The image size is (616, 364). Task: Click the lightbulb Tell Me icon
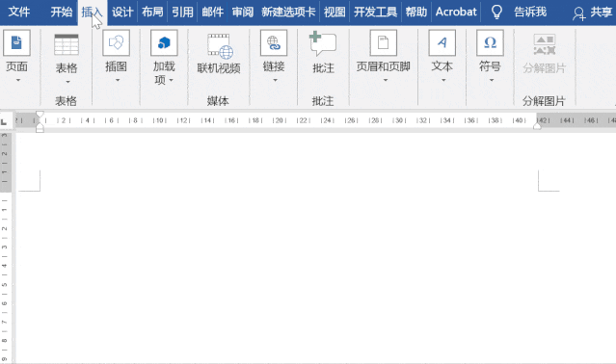(x=497, y=13)
